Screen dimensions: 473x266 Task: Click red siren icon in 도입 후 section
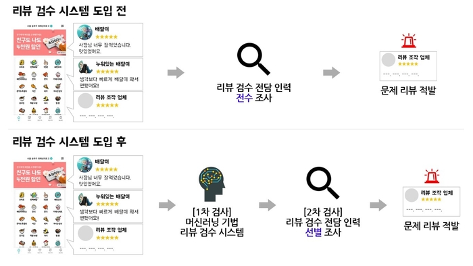pos(432,176)
